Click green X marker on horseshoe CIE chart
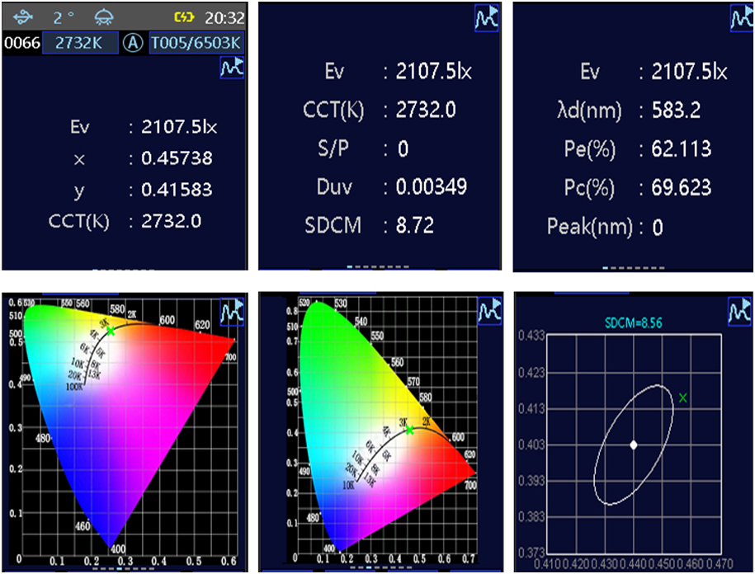The image size is (755, 574). [x=409, y=407]
